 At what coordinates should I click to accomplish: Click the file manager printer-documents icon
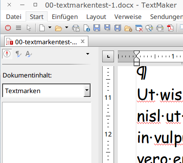tap(76, 28)
